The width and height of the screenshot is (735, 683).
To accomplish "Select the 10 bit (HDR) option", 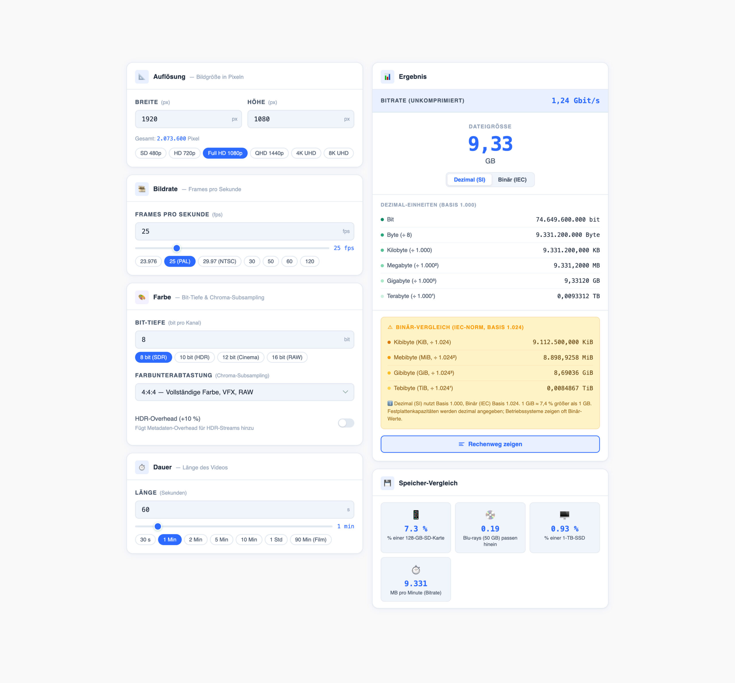I will click(x=194, y=357).
